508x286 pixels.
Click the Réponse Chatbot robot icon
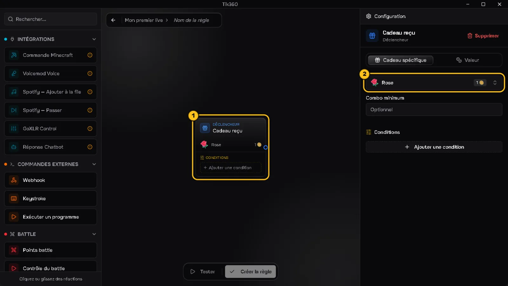pos(14,147)
